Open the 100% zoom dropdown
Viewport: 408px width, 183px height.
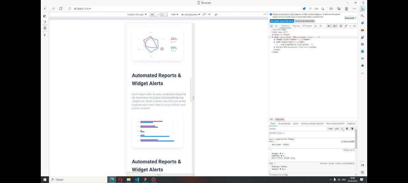click(x=174, y=14)
